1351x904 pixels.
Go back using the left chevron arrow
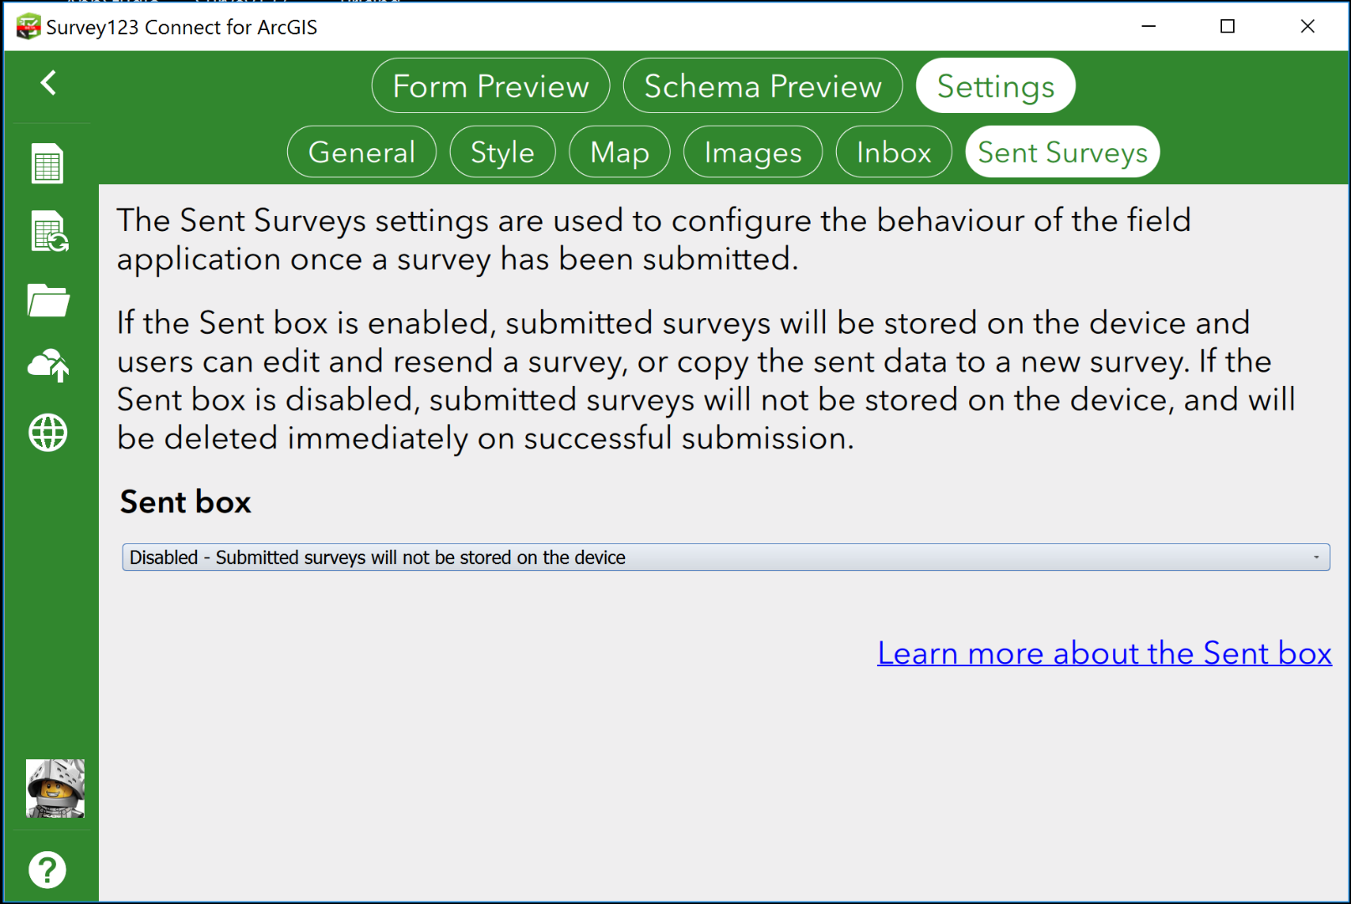pyautogui.click(x=49, y=82)
